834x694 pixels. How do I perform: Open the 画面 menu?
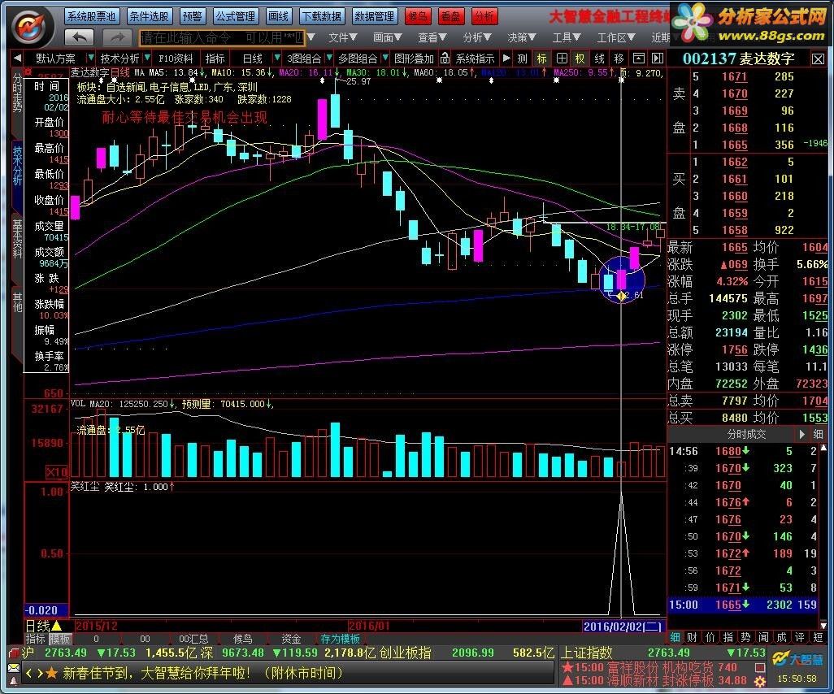387,37
